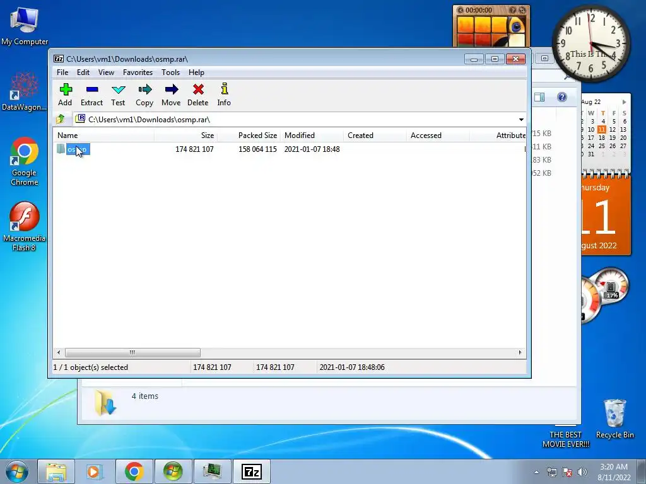Click the Attributes column header
646x484 pixels.
(498, 135)
